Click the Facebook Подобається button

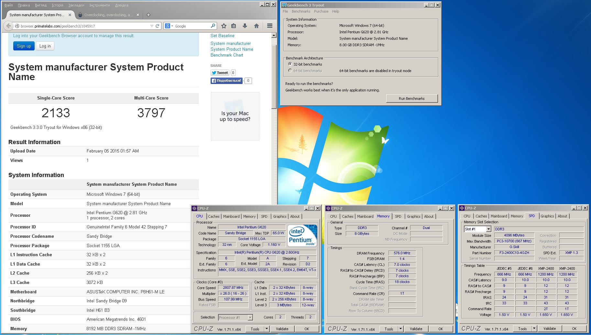click(227, 81)
